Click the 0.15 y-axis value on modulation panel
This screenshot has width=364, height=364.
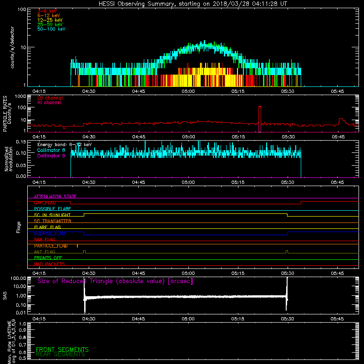point(21,142)
